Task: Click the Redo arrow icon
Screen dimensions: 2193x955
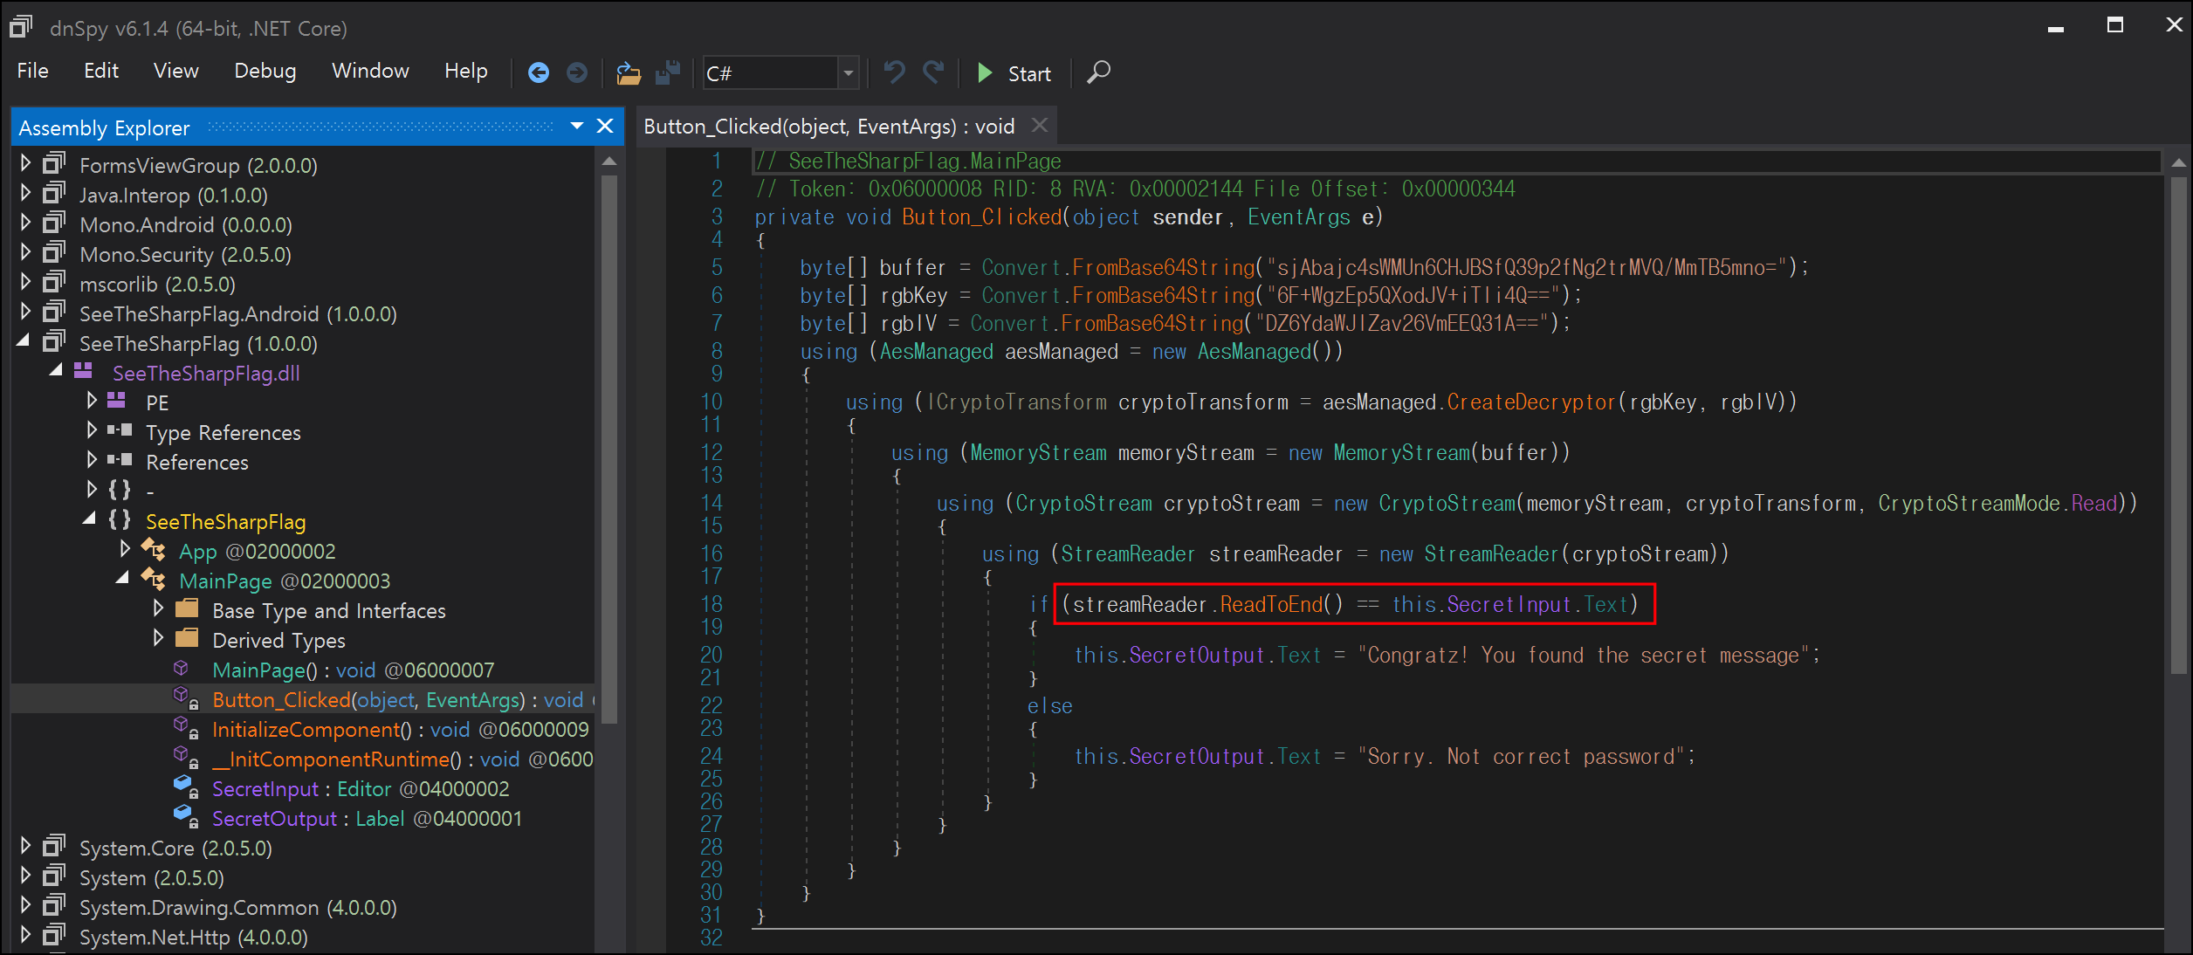Action: [933, 72]
